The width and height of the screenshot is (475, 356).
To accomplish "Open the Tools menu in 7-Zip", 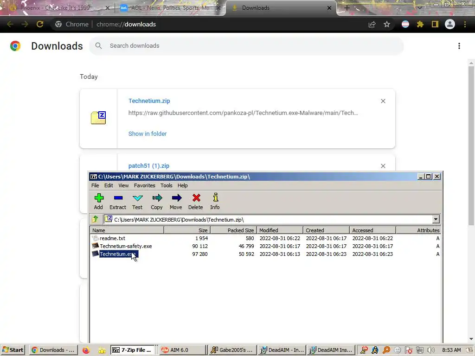I will [167, 185].
